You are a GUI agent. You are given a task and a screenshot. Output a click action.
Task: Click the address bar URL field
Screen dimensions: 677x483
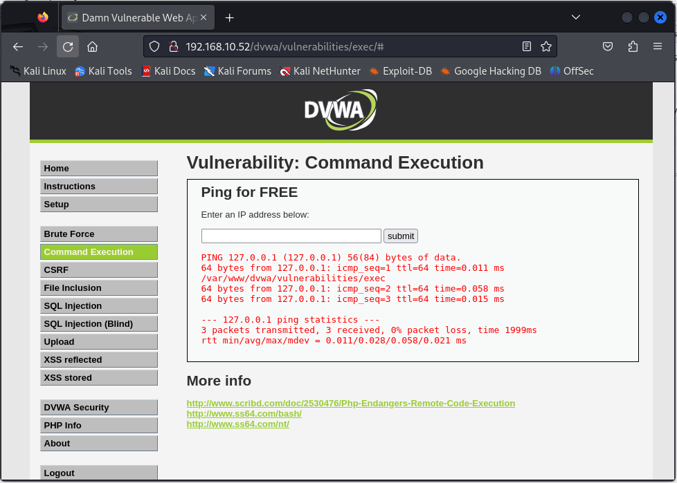[350, 46]
